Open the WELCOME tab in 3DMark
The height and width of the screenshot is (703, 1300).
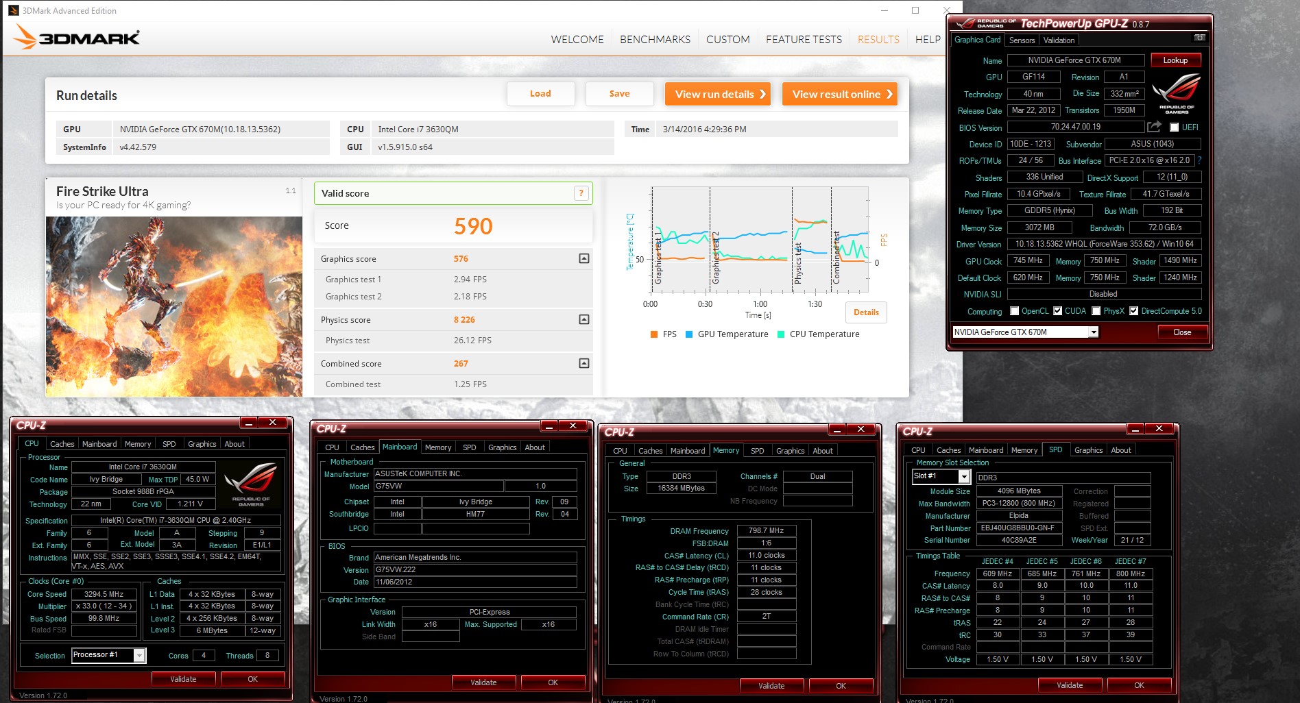click(577, 40)
